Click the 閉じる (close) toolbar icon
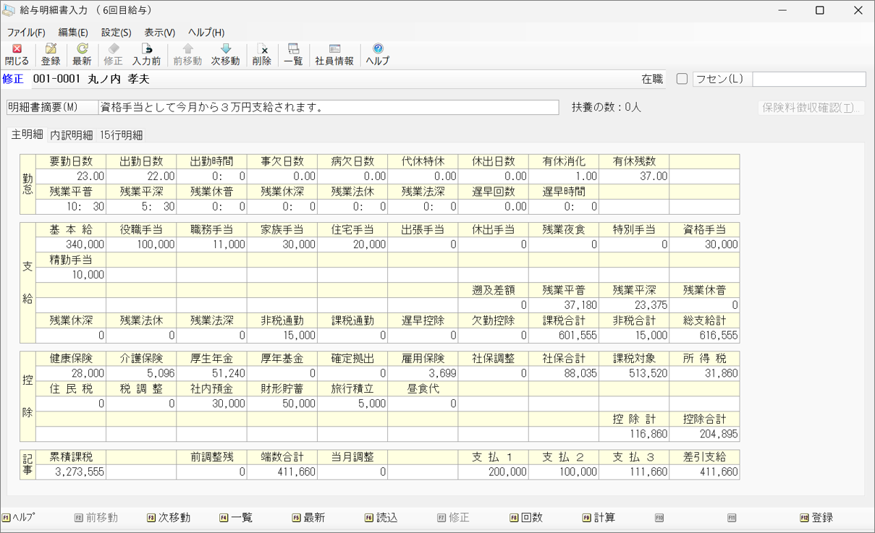 pos(15,54)
